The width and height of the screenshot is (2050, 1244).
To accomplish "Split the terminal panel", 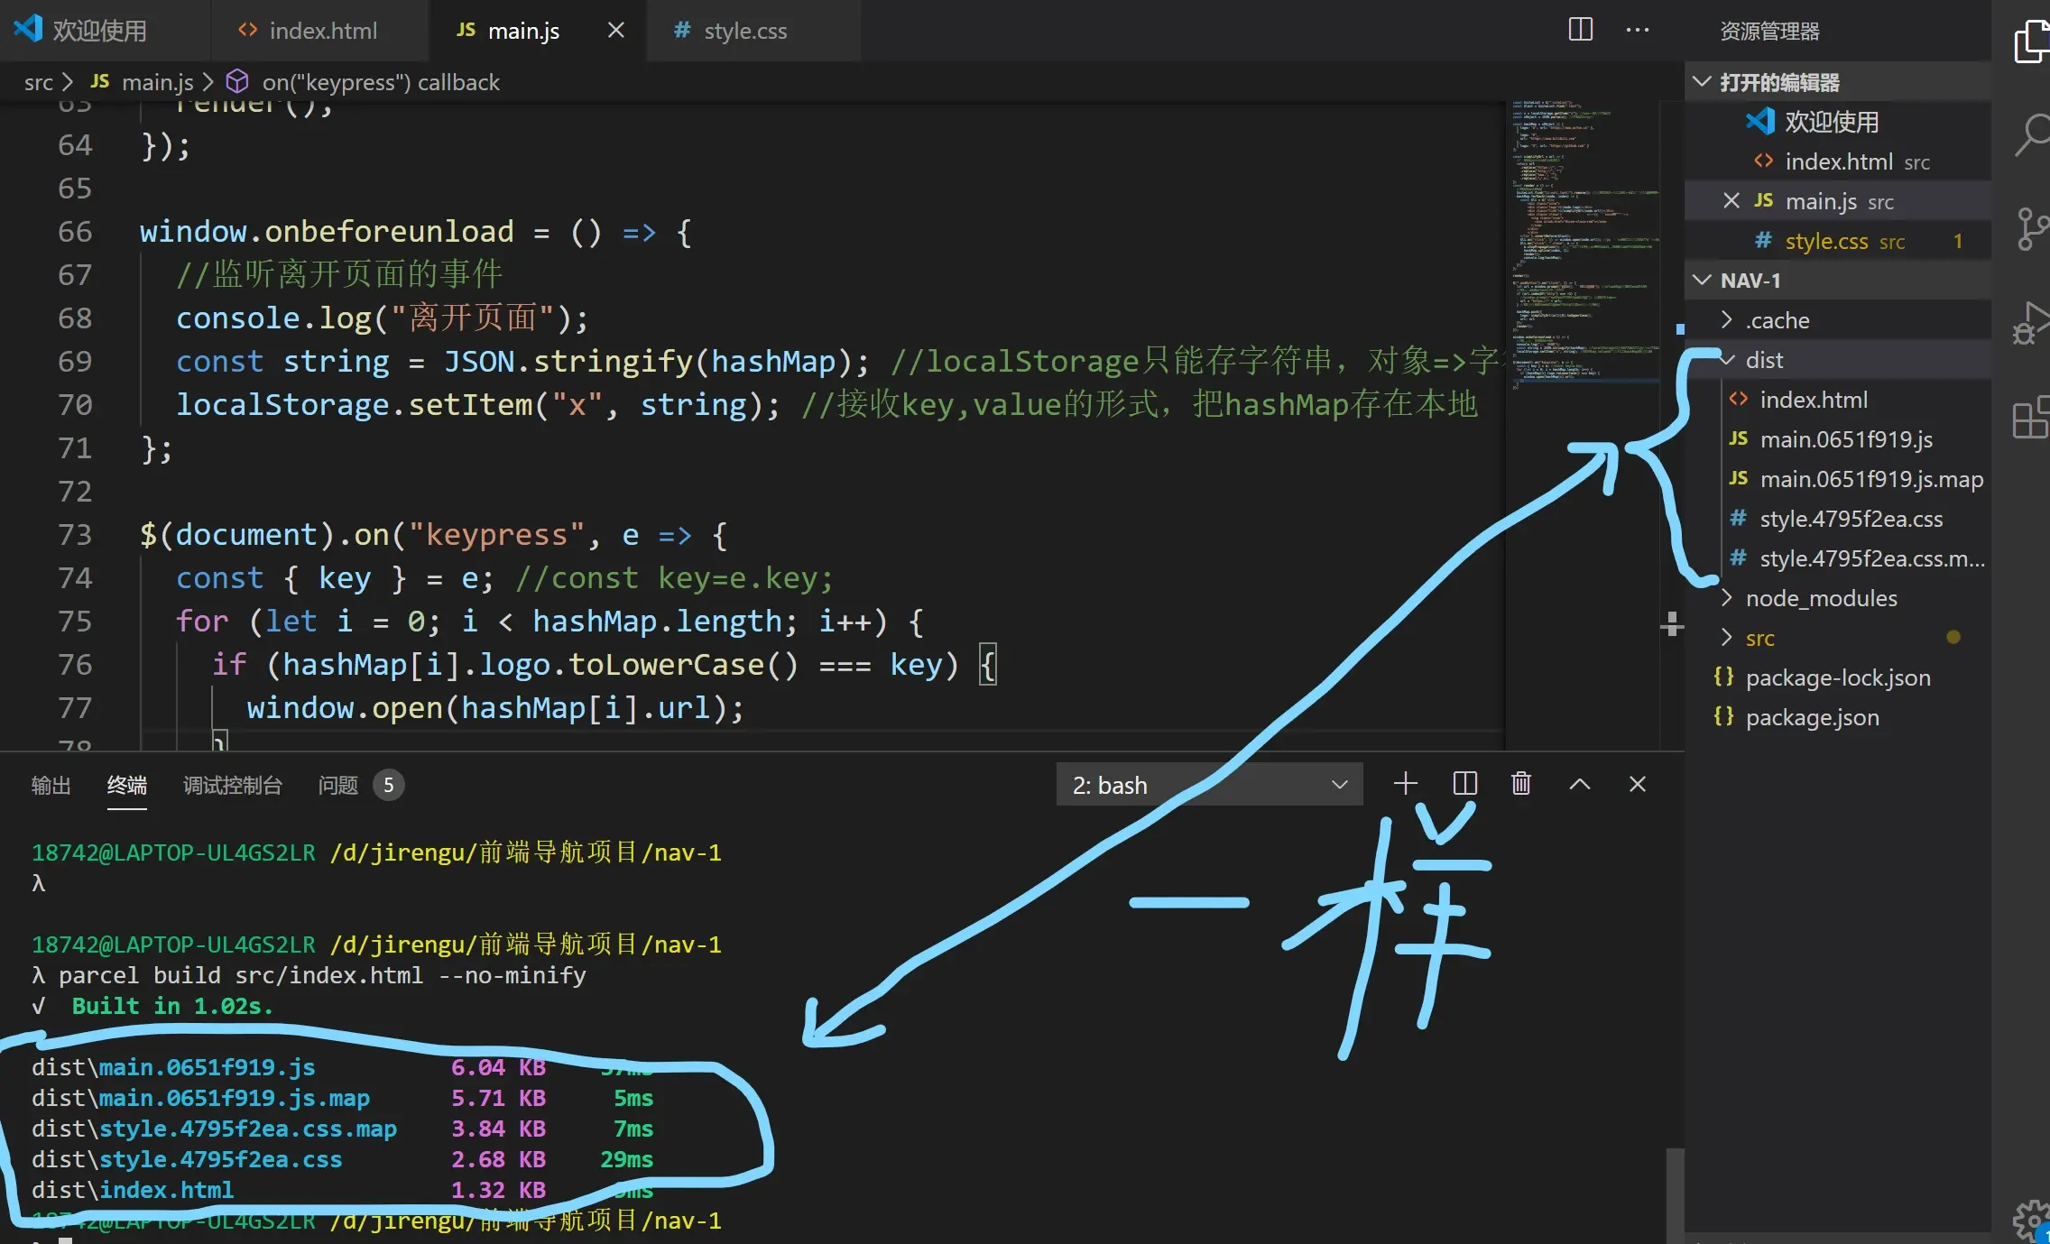I will click(x=1464, y=783).
